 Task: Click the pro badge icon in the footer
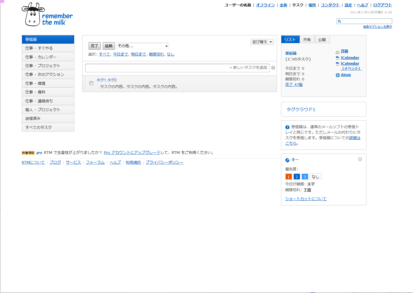coord(39,153)
